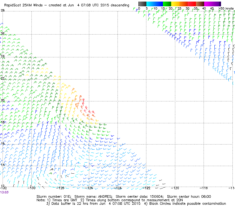Click the 'Storm name: ANDRES;' text
The height and width of the screenshot is (206, 235).
click(93, 196)
